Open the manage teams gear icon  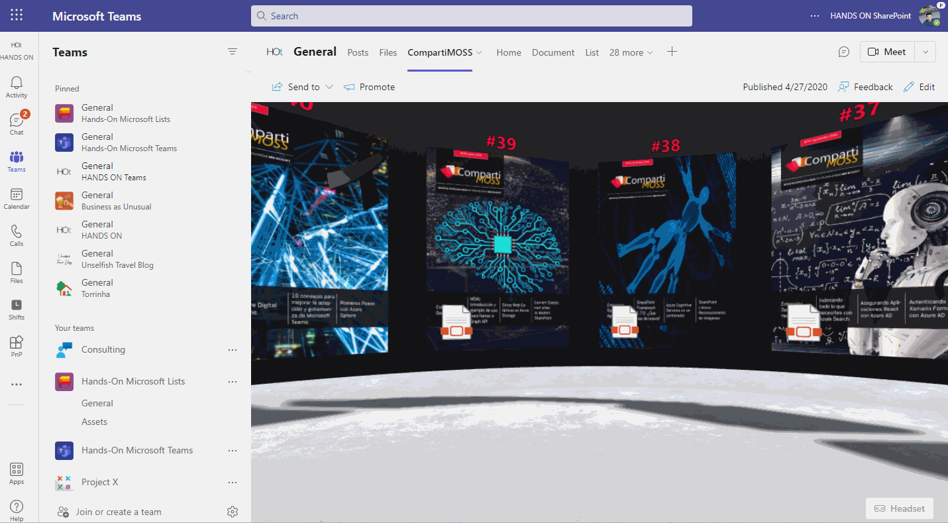[x=232, y=512]
